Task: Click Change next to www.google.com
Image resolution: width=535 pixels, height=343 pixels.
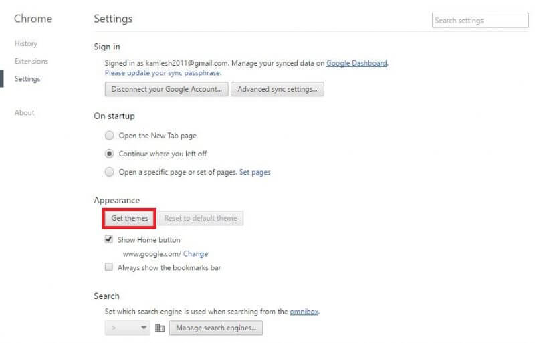Action: coord(195,254)
